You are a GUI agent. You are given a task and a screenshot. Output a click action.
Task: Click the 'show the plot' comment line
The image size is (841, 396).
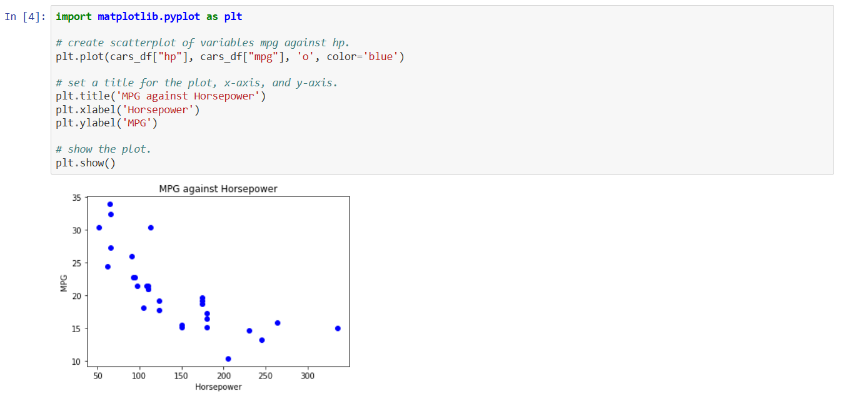pos(103,150)
